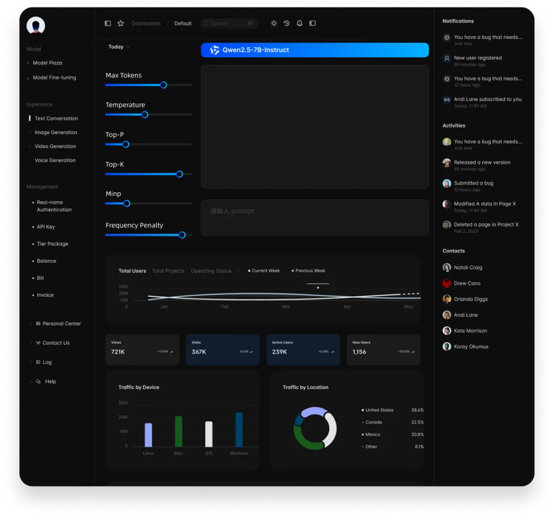Click the star favorite icon

(120, 23)
